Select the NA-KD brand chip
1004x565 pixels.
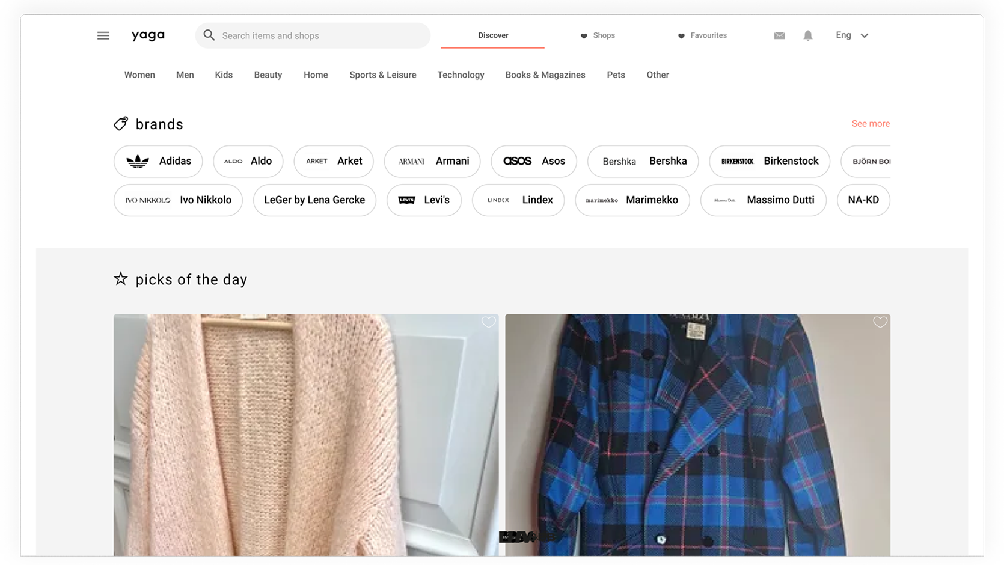(x=863, y=200)
